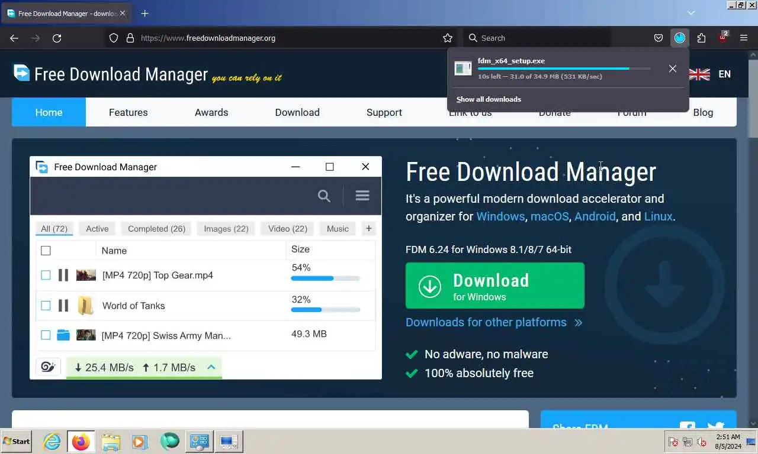Expand Downloads for other platforms arrows
The width and height of the screenshot is (758, 454).
point(579,323)
